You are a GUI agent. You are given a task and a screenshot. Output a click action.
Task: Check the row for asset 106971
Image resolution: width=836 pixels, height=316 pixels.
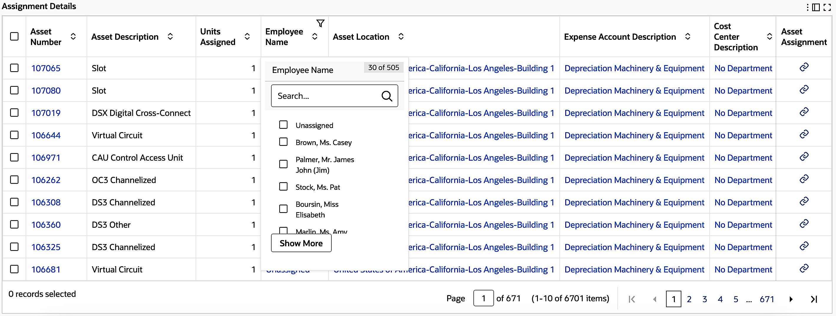tap(14, 157)
